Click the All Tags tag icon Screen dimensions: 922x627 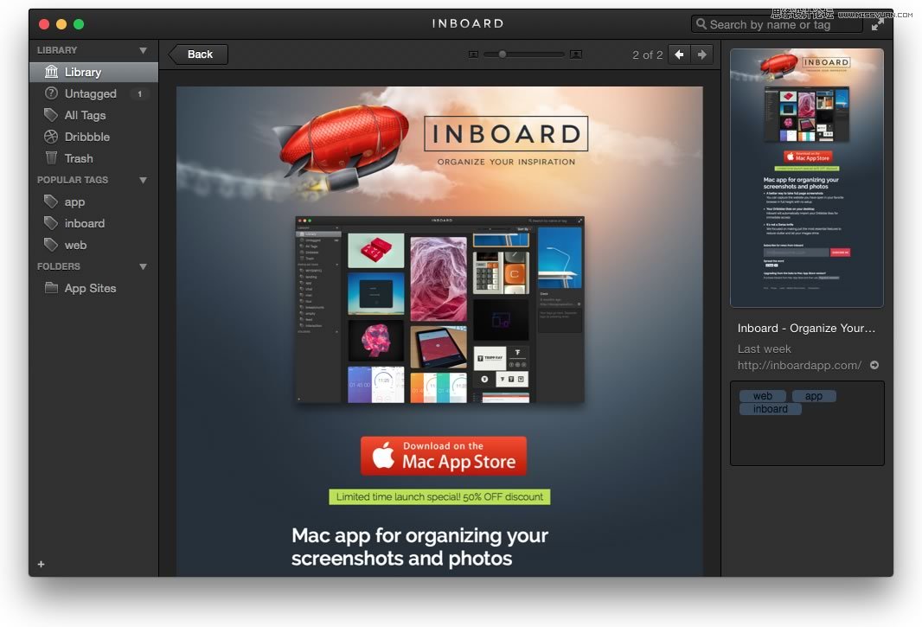pos(51,115)
